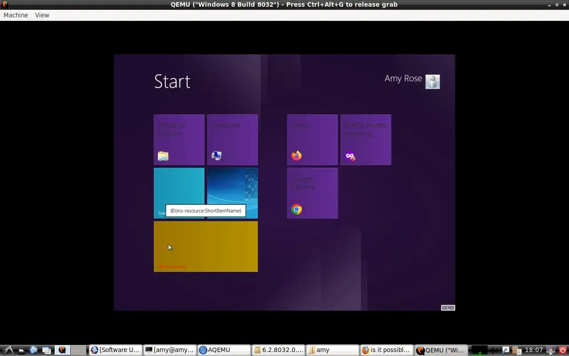Click the red power/logout button
Viewport: 569px width, 356px height.
coord(563,350)
